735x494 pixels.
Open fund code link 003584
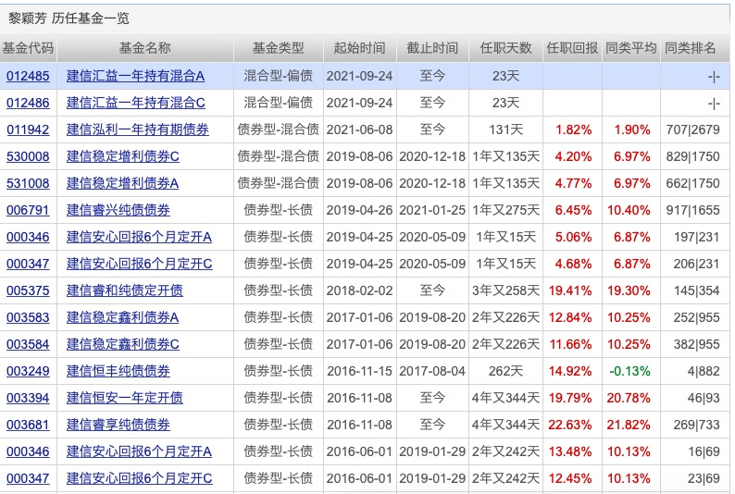tap(28, 344)
